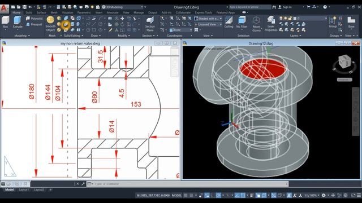Select the Section Plane tool
362x203 pixels.
(x=150, y=24)
